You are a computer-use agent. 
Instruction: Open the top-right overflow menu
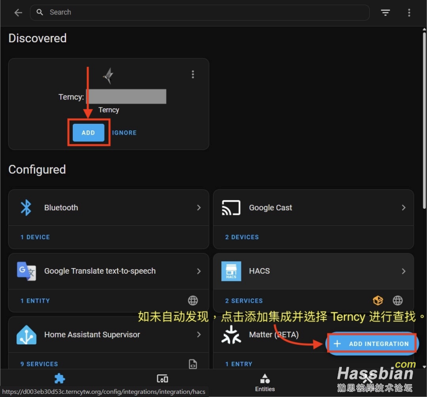(409, 12)
